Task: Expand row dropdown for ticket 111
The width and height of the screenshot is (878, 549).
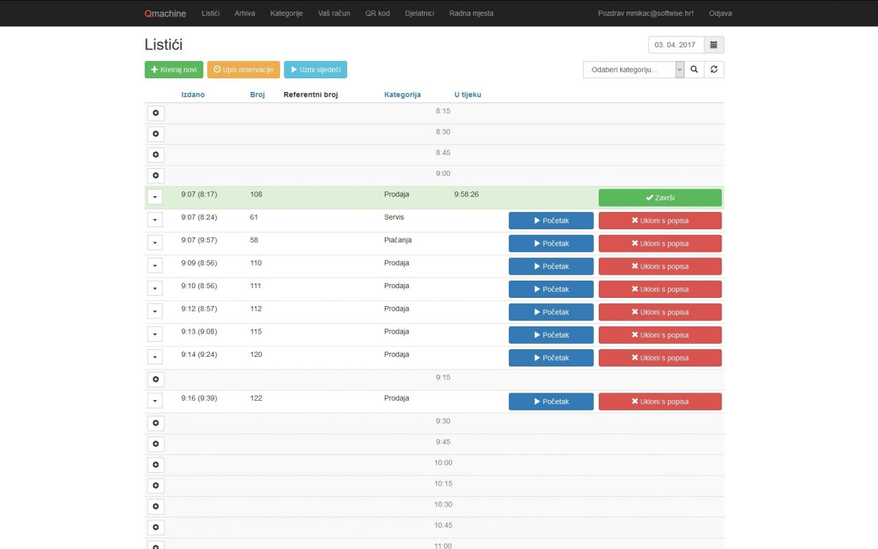Action: [155, 288]
